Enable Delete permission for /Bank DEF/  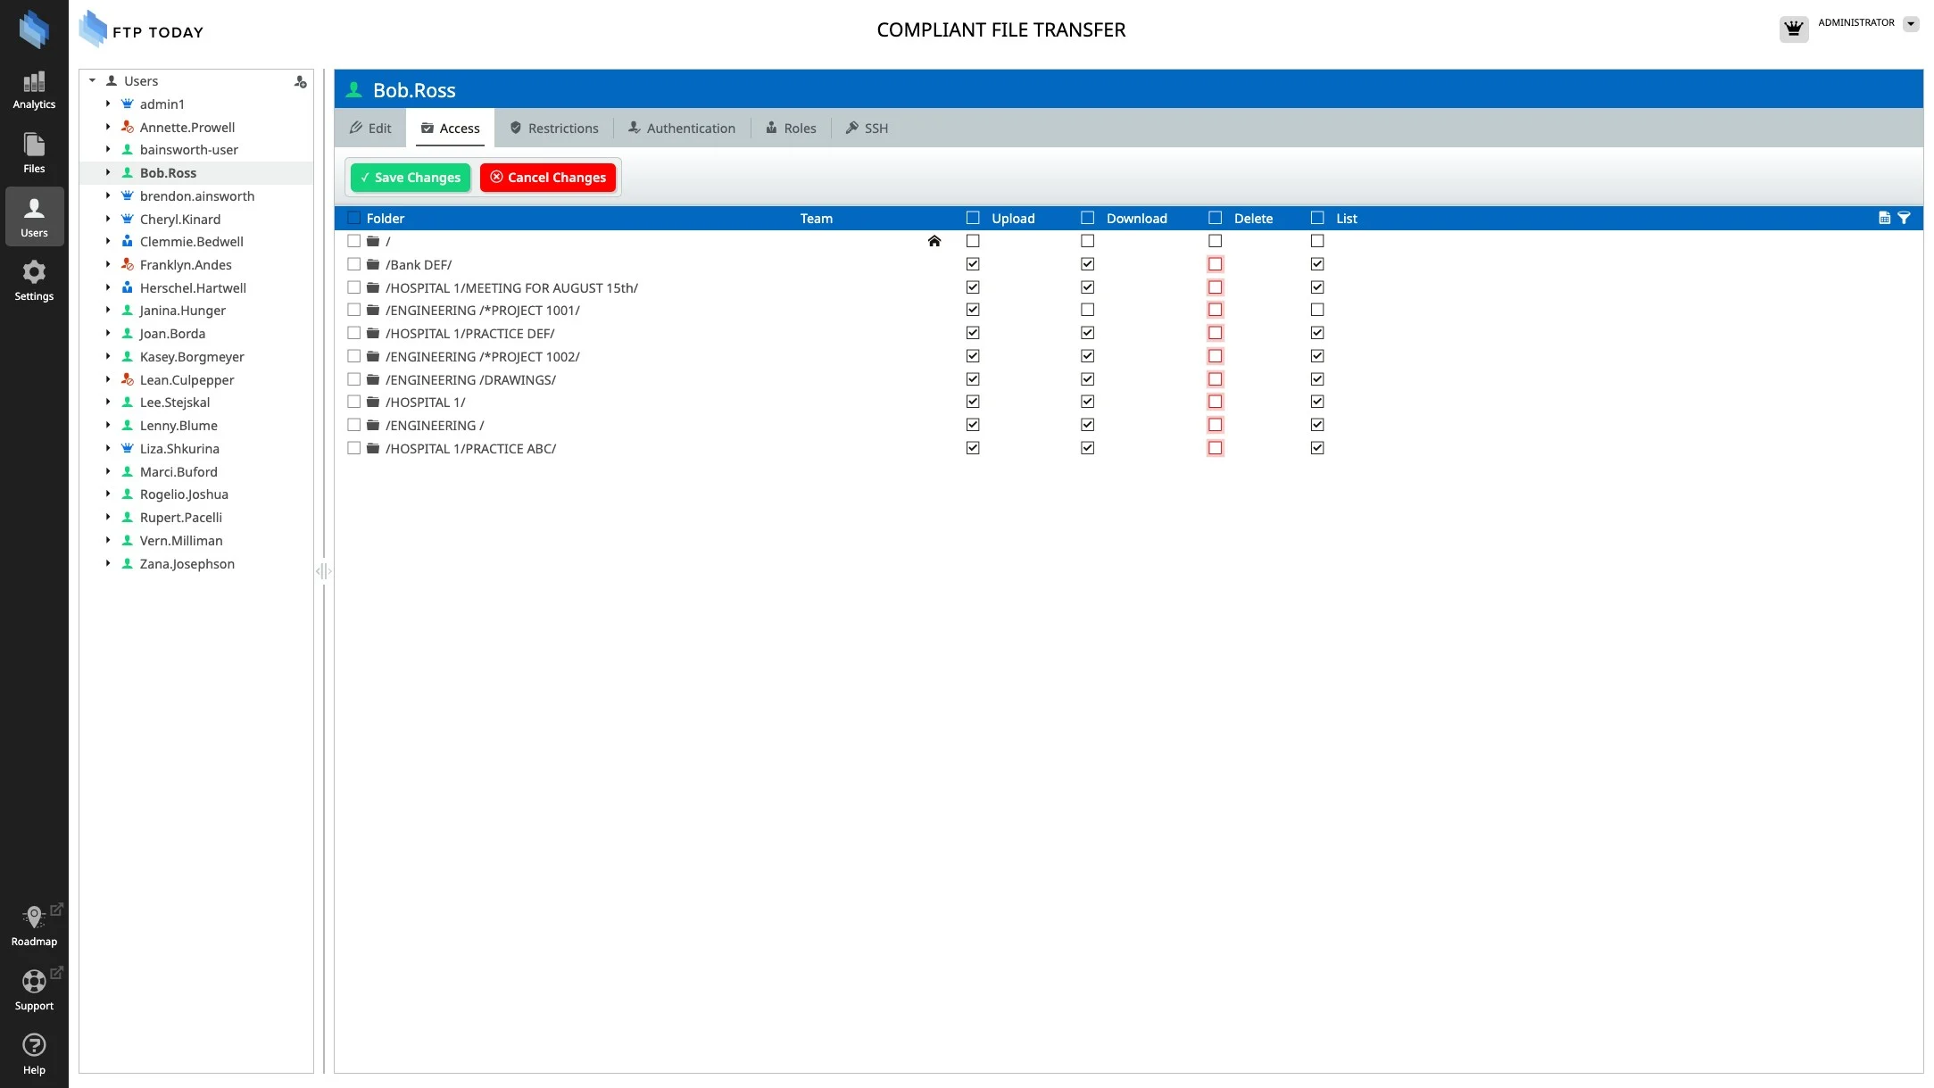tap(1215, 264)
